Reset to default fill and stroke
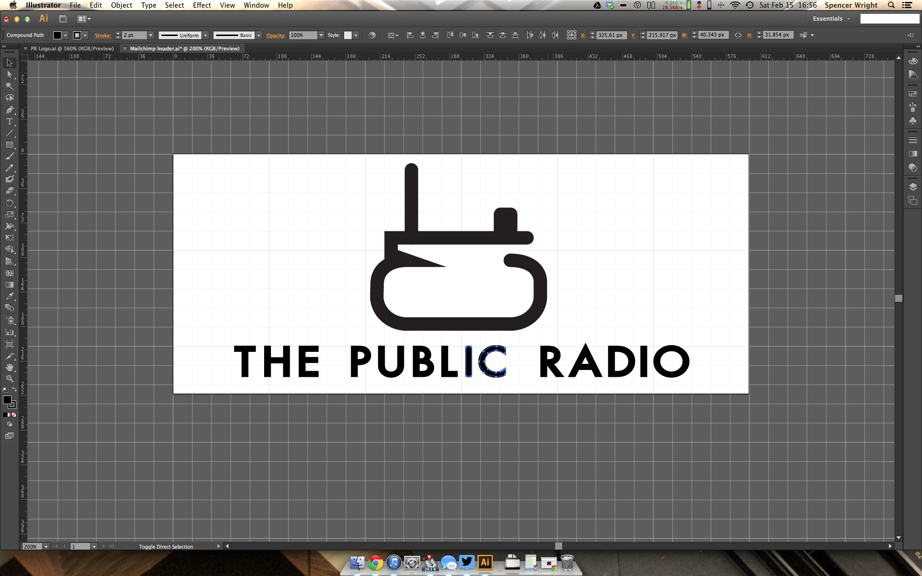922x576 pixels. [x=5, y=390]
